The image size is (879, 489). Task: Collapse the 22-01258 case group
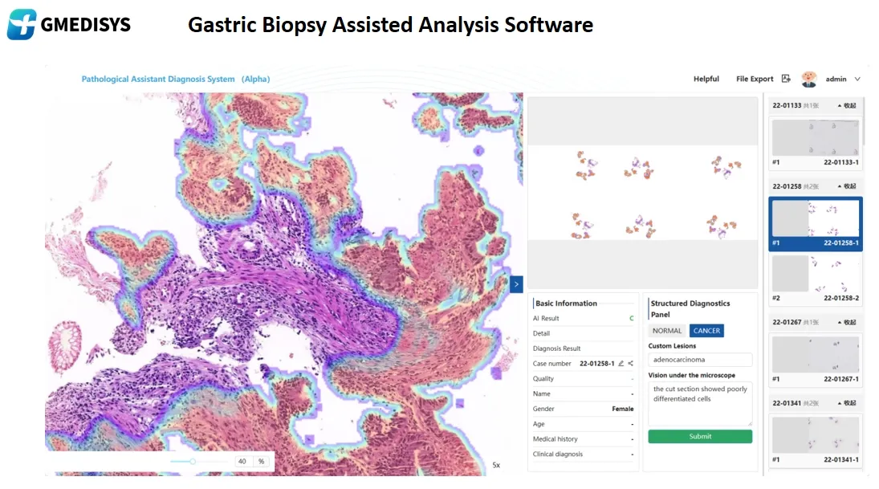(846, 186)
